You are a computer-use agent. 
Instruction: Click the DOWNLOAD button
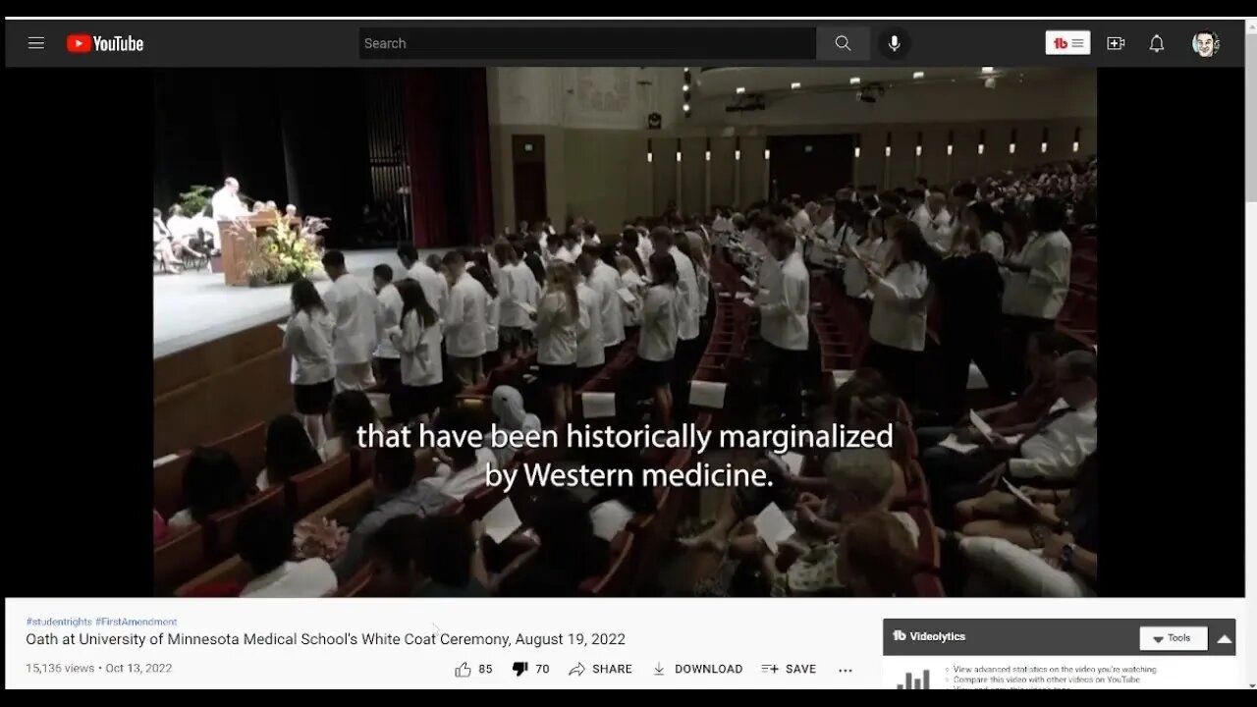(x=697, y=669)
